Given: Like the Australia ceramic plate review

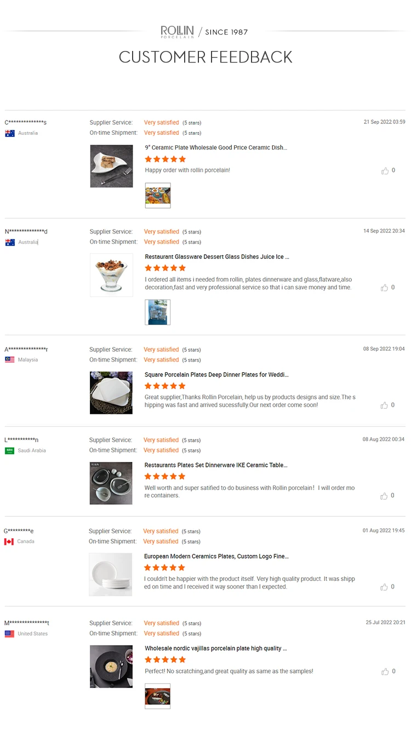Looking at the screenshot, I should tap(385, 171).
